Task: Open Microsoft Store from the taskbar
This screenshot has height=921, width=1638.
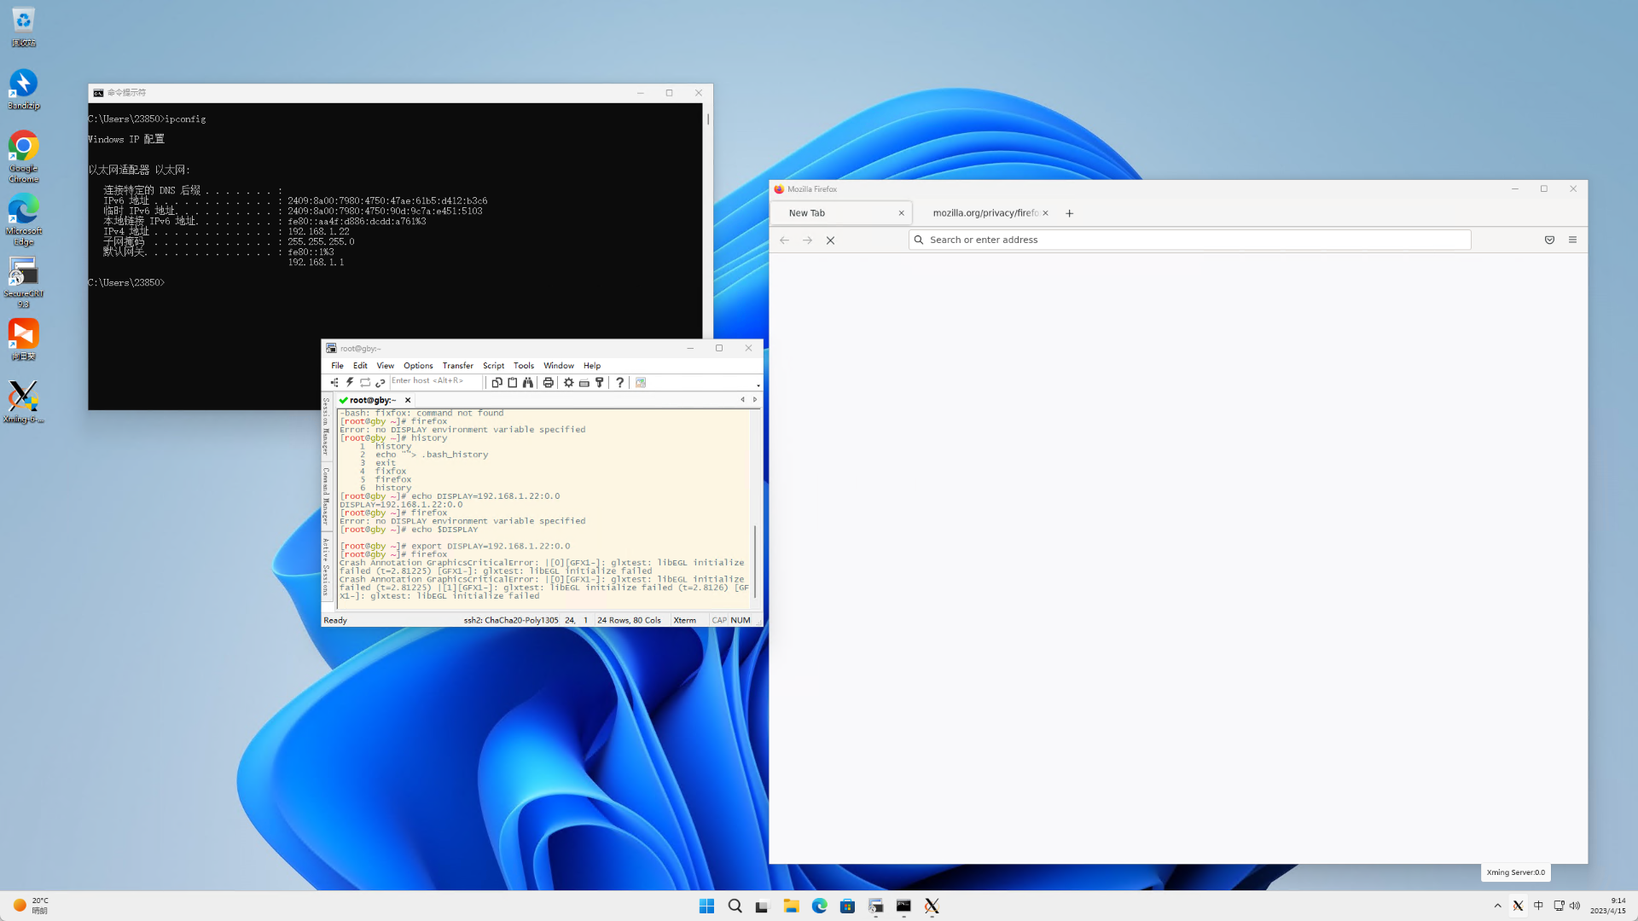Action: [847, 906]
